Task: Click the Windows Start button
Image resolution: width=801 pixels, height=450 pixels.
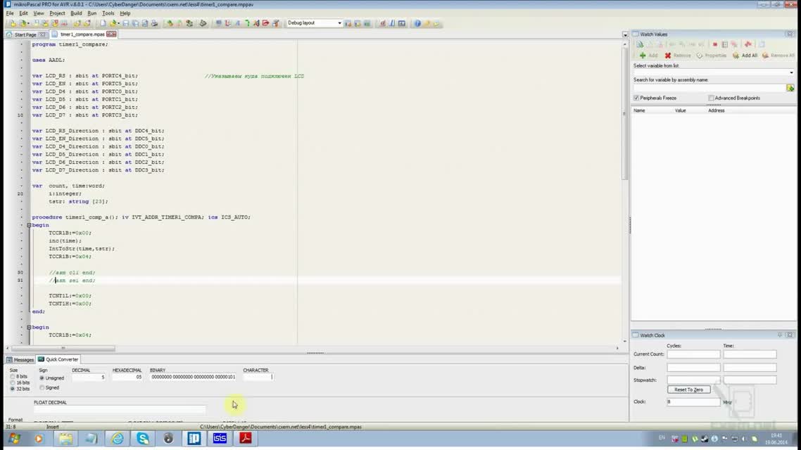Action: 14,438
